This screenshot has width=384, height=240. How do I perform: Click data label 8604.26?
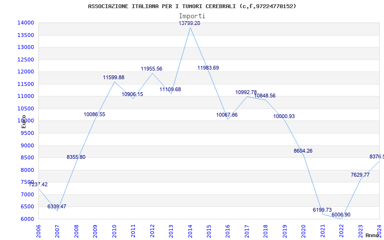pos(303,151)
